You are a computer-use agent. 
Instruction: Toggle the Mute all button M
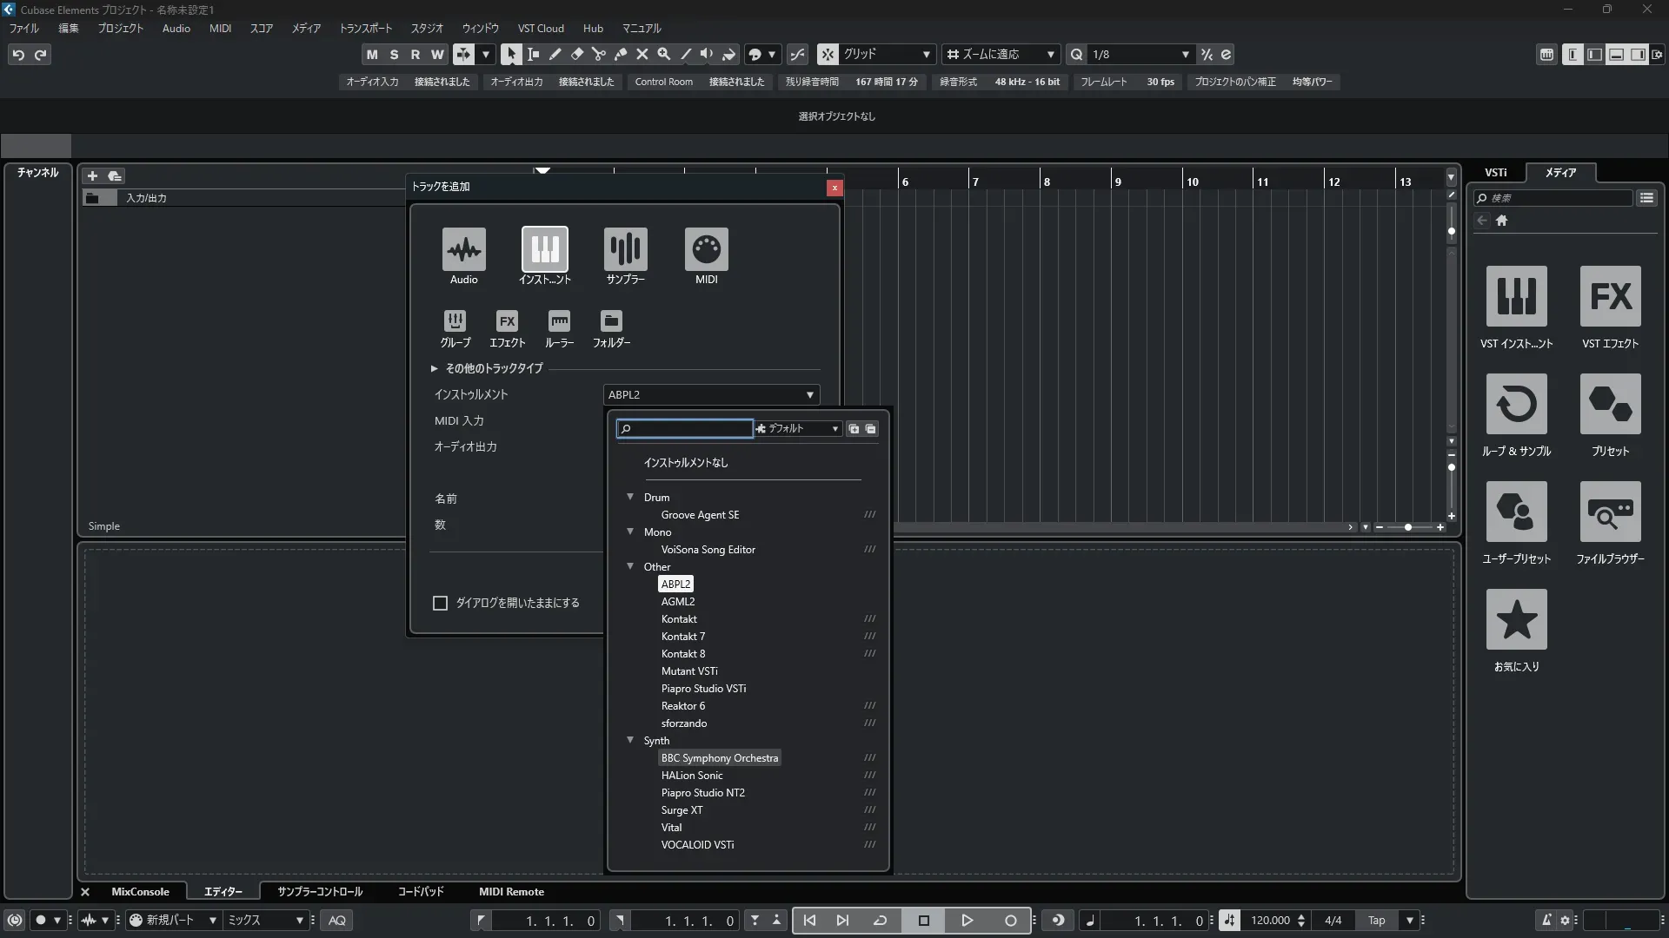click(x=372, y=54)
